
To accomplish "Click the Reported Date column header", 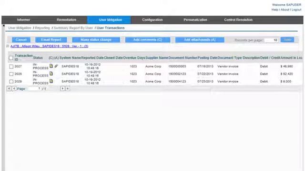I will (92, 58).
